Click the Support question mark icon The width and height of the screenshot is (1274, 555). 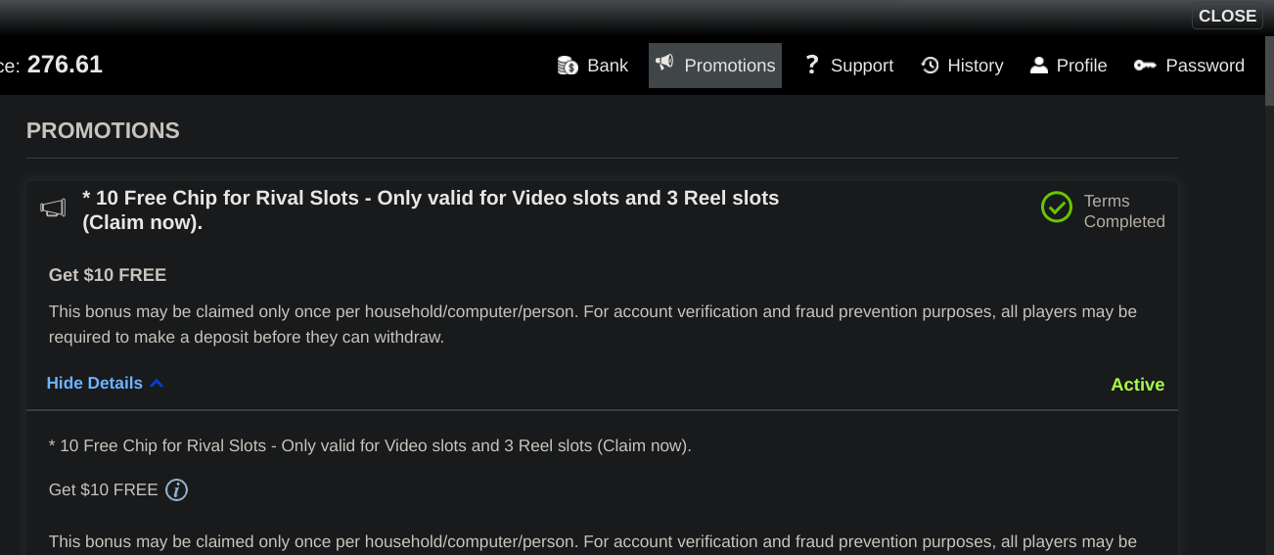(811, 66)
